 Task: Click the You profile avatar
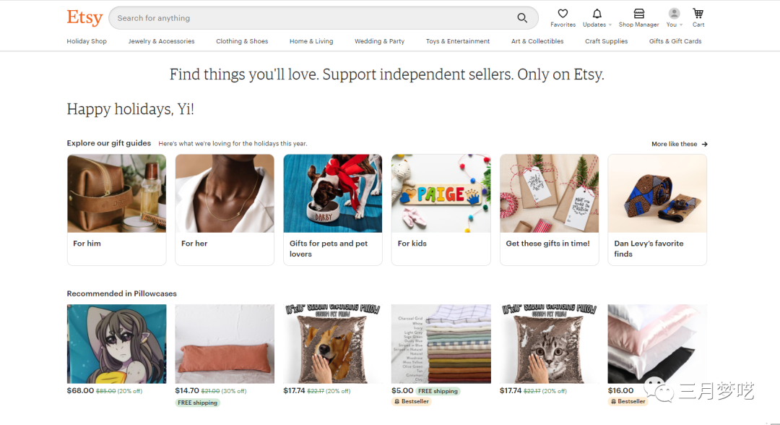(674, 14)
